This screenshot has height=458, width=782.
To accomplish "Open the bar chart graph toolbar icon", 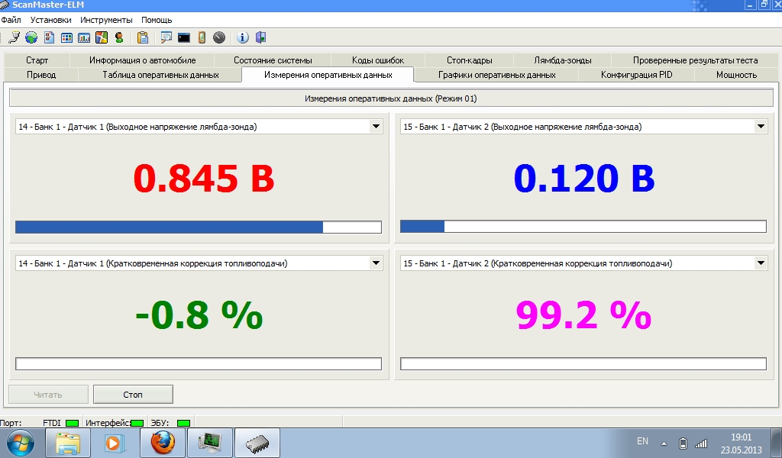I will point(84,37).
